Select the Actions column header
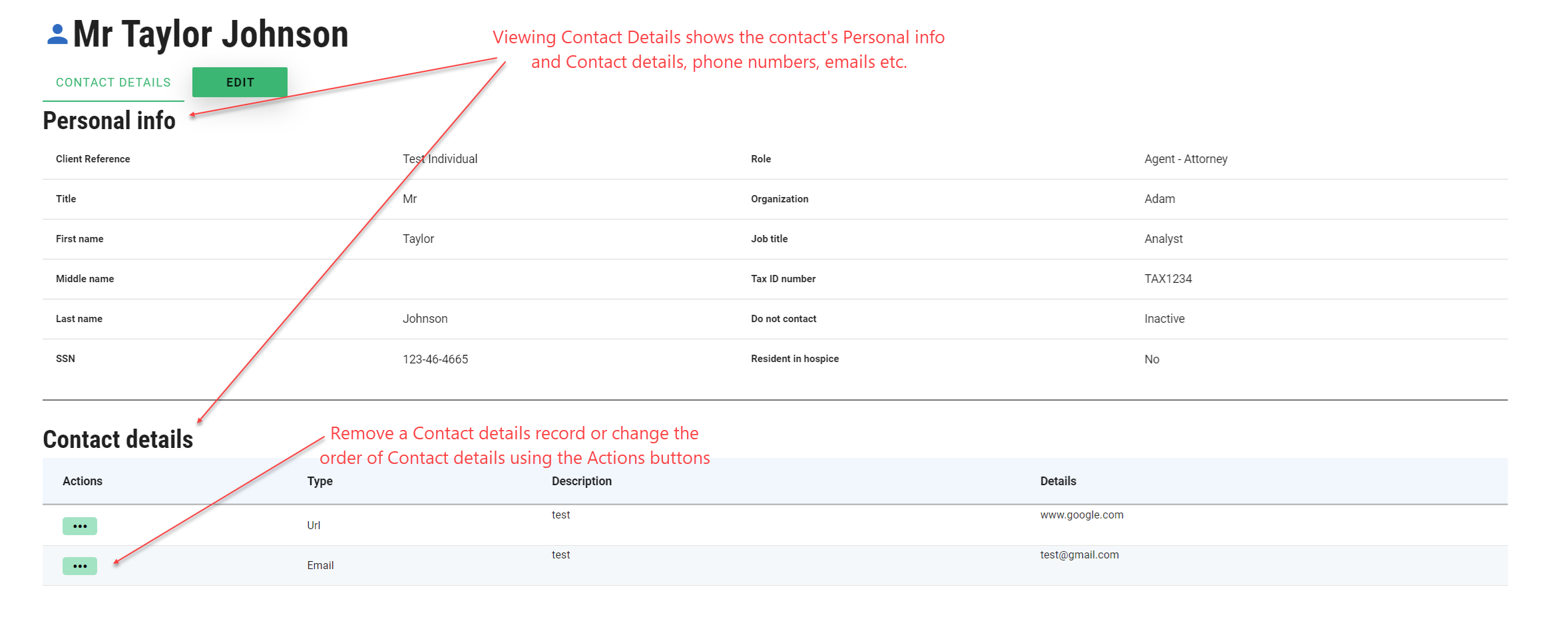1545x621 pixels. pyautogui.click(x=83, y=481)
